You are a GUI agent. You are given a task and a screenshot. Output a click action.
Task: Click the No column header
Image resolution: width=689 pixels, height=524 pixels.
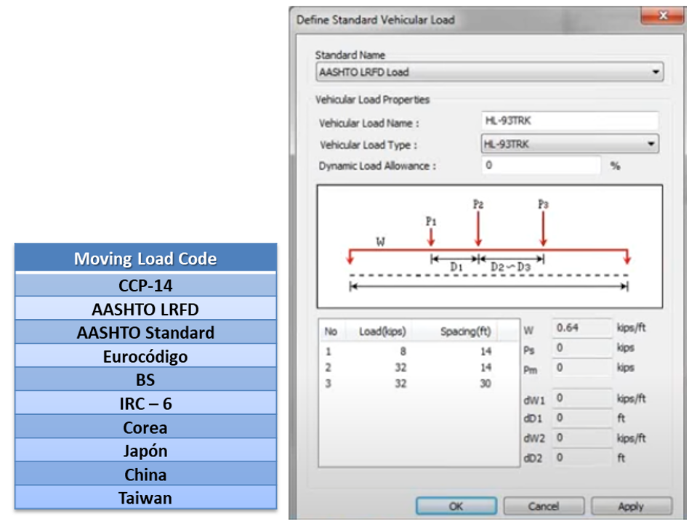(331, 331)
